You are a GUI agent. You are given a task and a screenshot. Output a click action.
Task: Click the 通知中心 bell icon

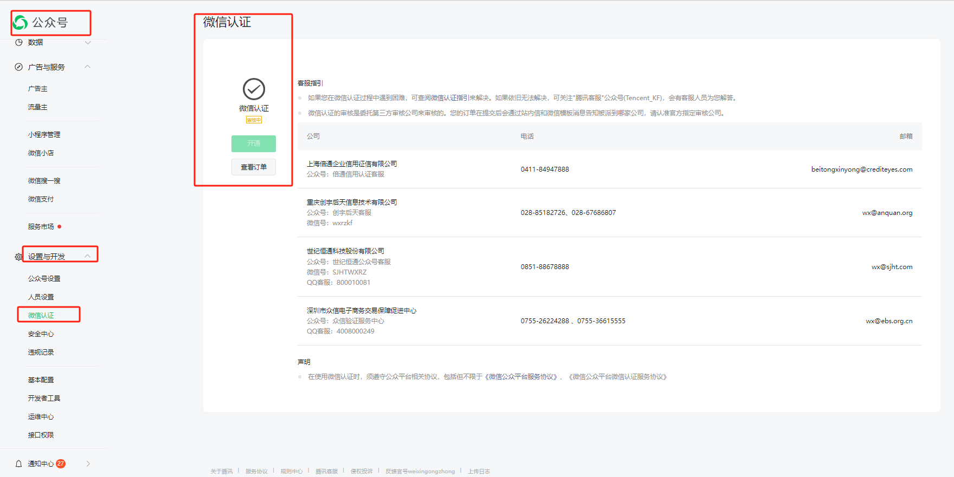pos(18,463)
